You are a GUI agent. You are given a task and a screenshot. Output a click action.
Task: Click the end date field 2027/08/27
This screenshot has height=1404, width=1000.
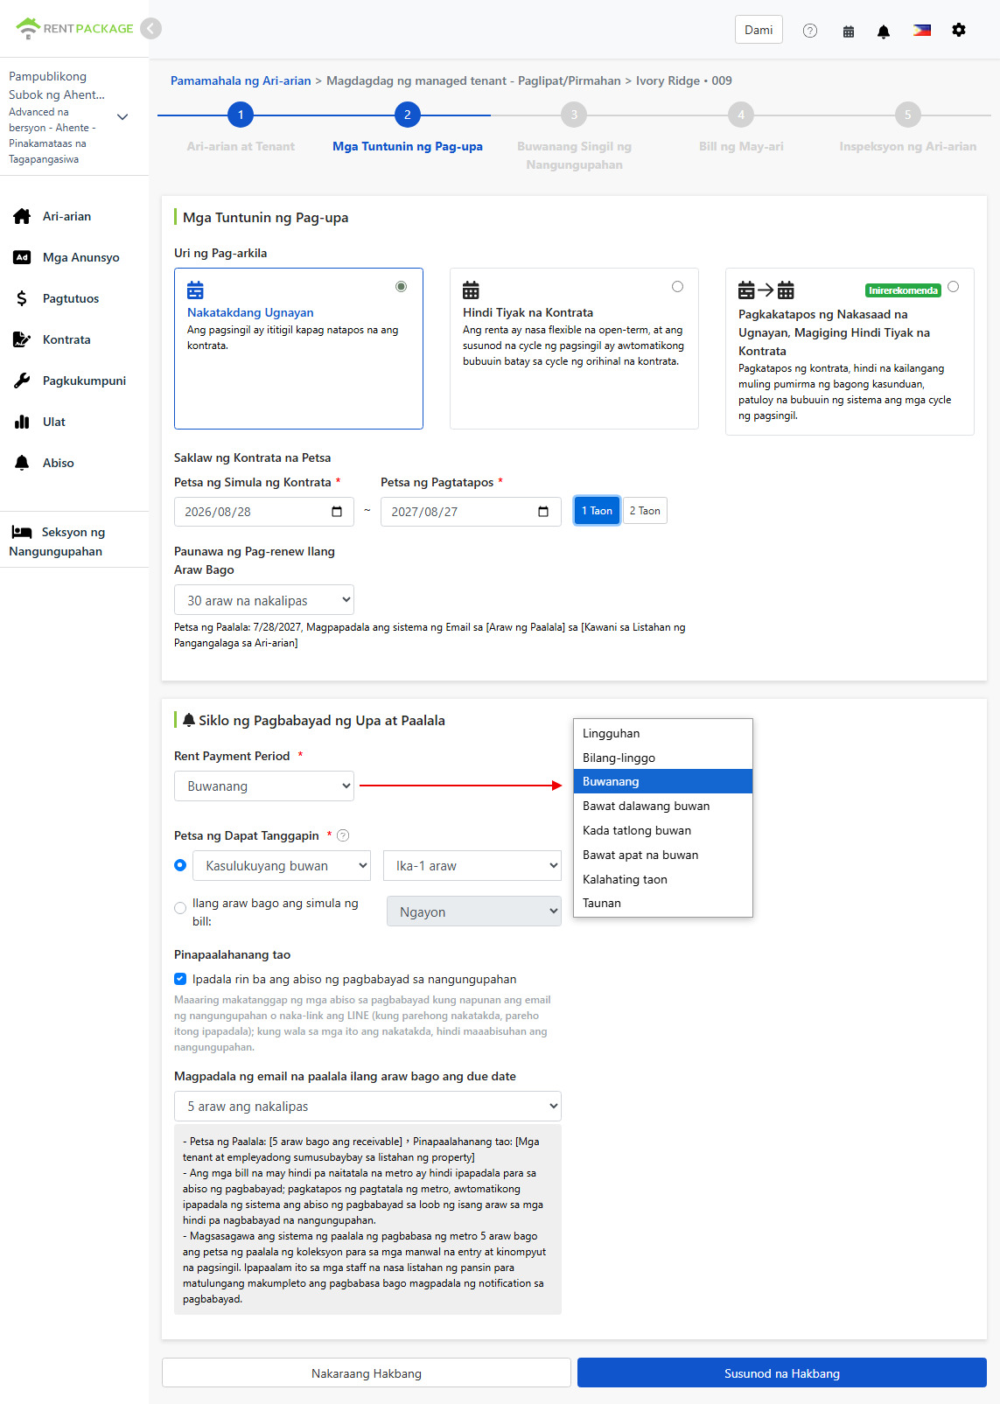[471, 512]
